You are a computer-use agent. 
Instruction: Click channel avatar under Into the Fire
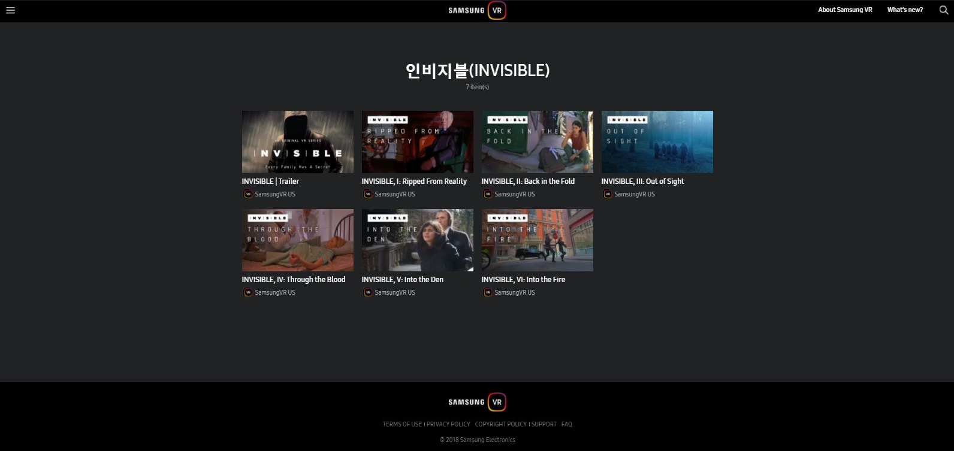(487, 292)
